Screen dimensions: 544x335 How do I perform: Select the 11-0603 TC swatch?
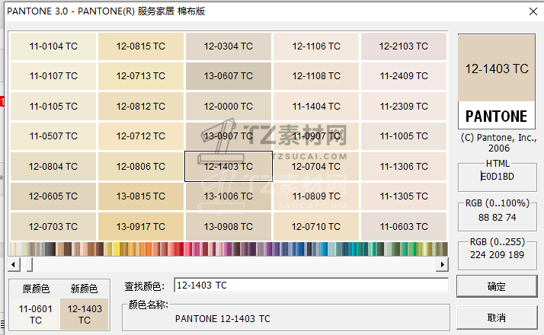404,227
